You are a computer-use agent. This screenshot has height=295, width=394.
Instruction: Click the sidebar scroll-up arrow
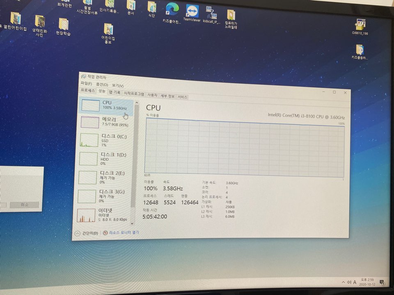137,103
